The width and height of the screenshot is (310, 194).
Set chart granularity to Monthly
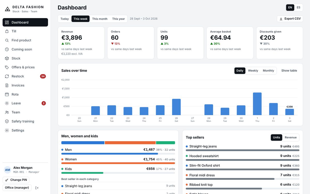tap(268, 71)
